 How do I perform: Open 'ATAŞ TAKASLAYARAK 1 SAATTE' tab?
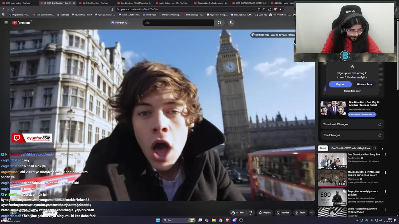[249, 3]
